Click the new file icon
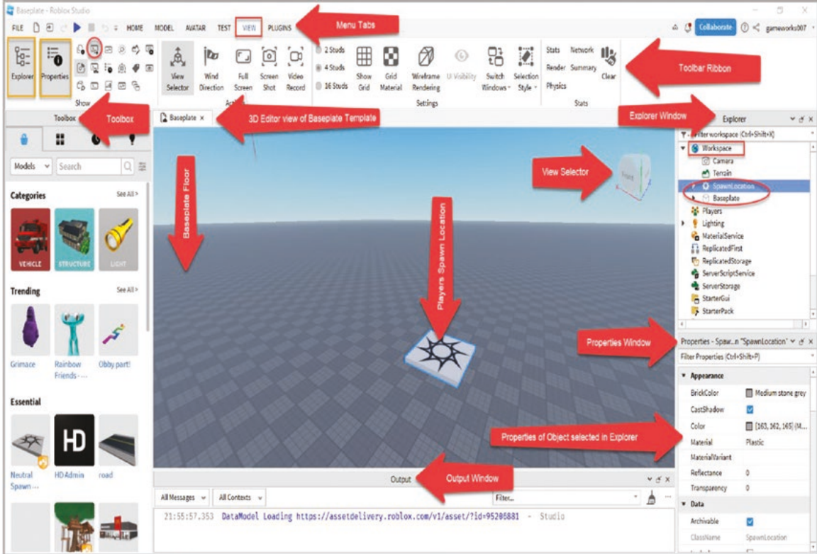817x554 pixels. pyautogui.click(x=36, y=27)
